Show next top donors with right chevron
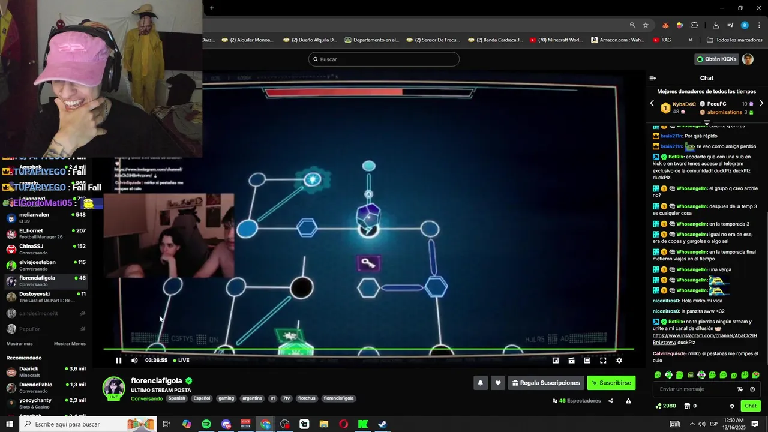This screenshot has height=432, width=768. coord(761,104)
